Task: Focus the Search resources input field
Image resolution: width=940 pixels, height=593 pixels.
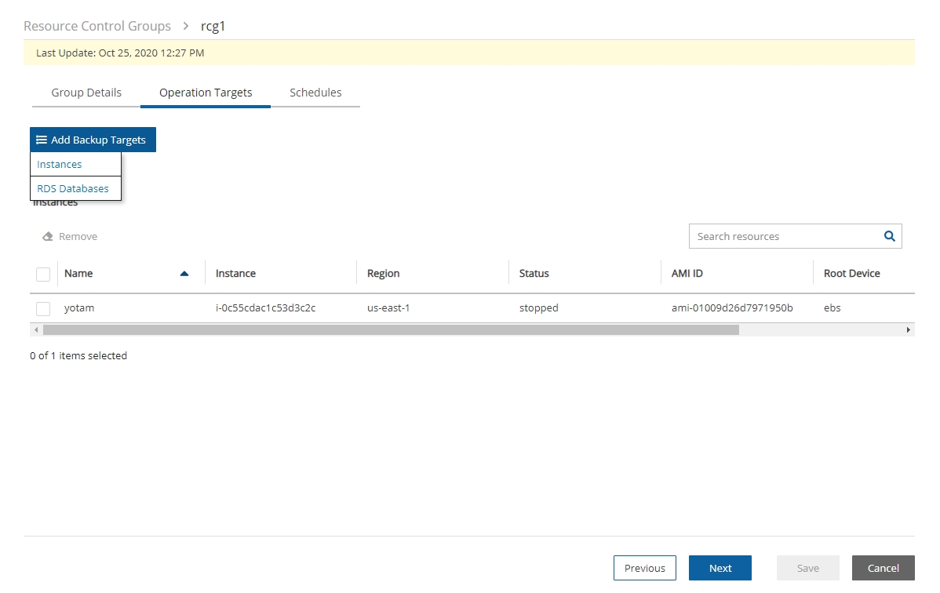Action: pyautogui.click(x=783, y=236)
